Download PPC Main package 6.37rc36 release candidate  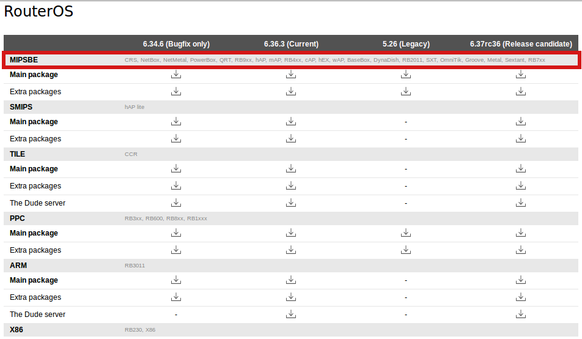(521, 233)
